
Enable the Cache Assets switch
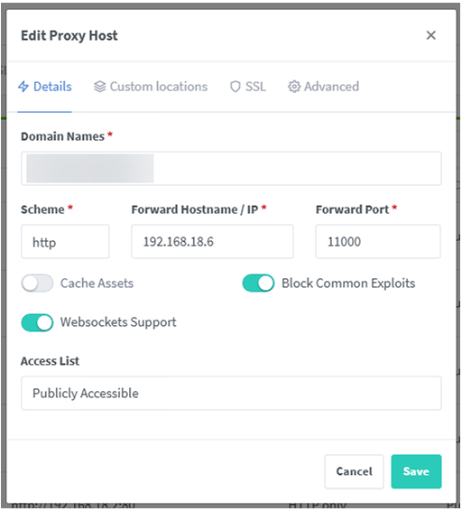point(37,283)
